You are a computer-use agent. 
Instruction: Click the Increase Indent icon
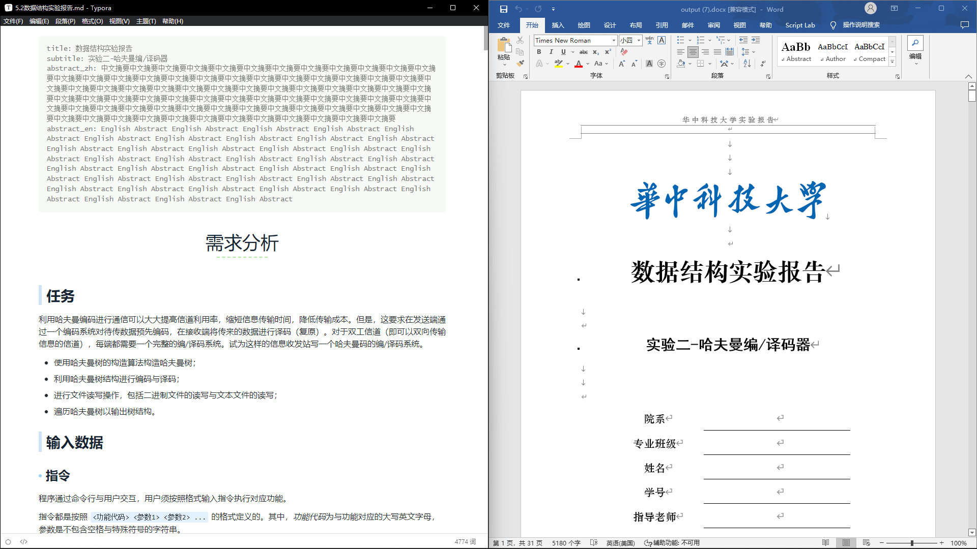point(756,40)
